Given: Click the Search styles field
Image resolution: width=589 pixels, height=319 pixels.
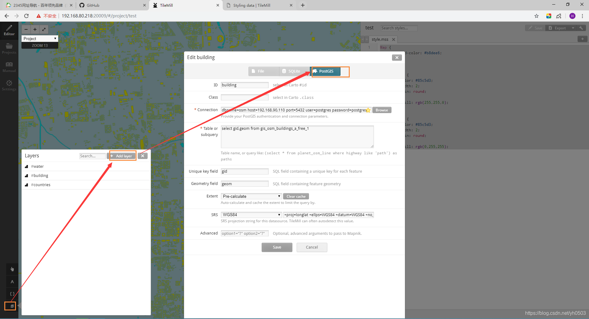Looking at the screenshot, I should tap(399, 28).
